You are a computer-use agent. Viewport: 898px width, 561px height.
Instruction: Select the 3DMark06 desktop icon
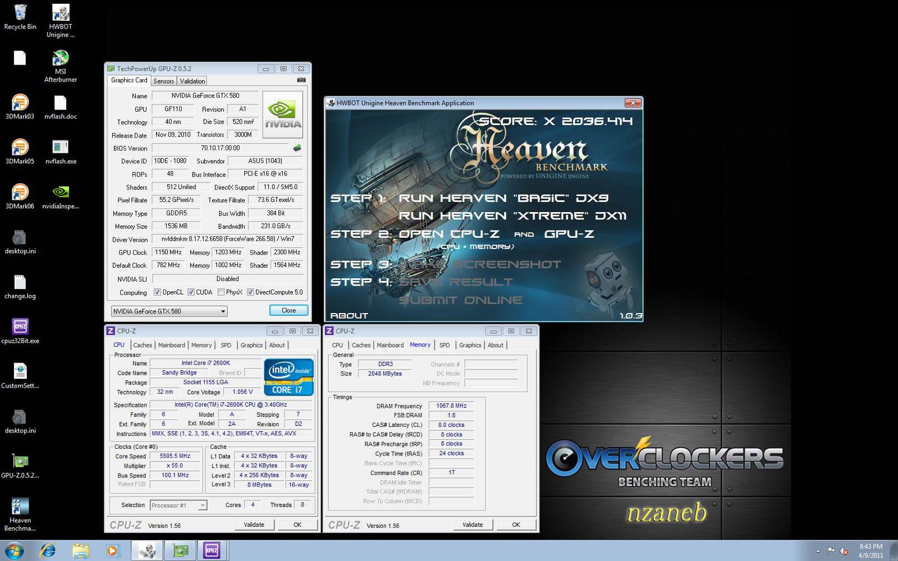click(20, 196)
